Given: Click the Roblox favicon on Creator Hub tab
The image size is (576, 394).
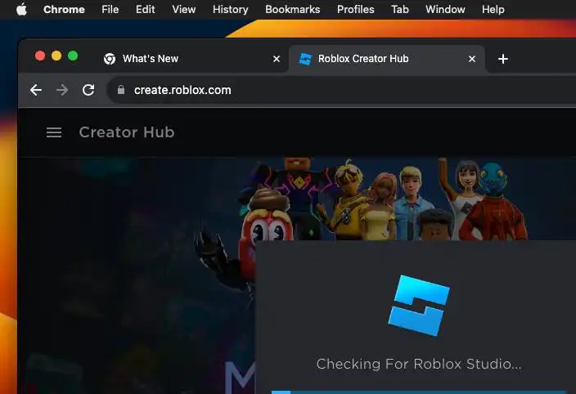Looking at the screenshot, I should (305, 59).
